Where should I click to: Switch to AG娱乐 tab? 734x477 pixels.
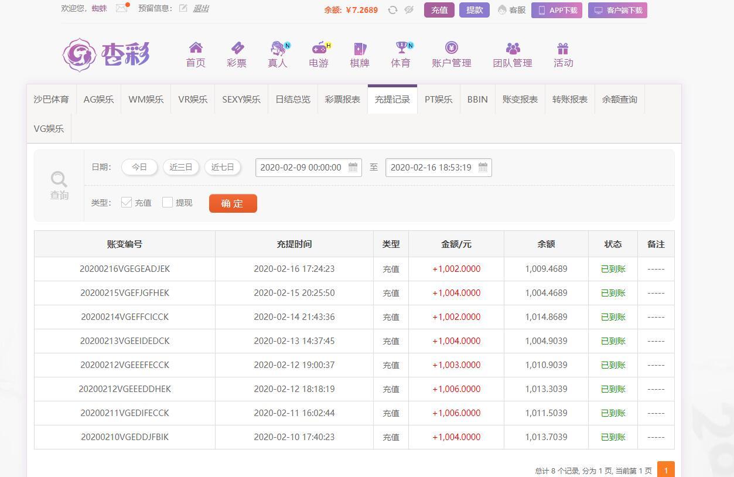pos(98,99)
